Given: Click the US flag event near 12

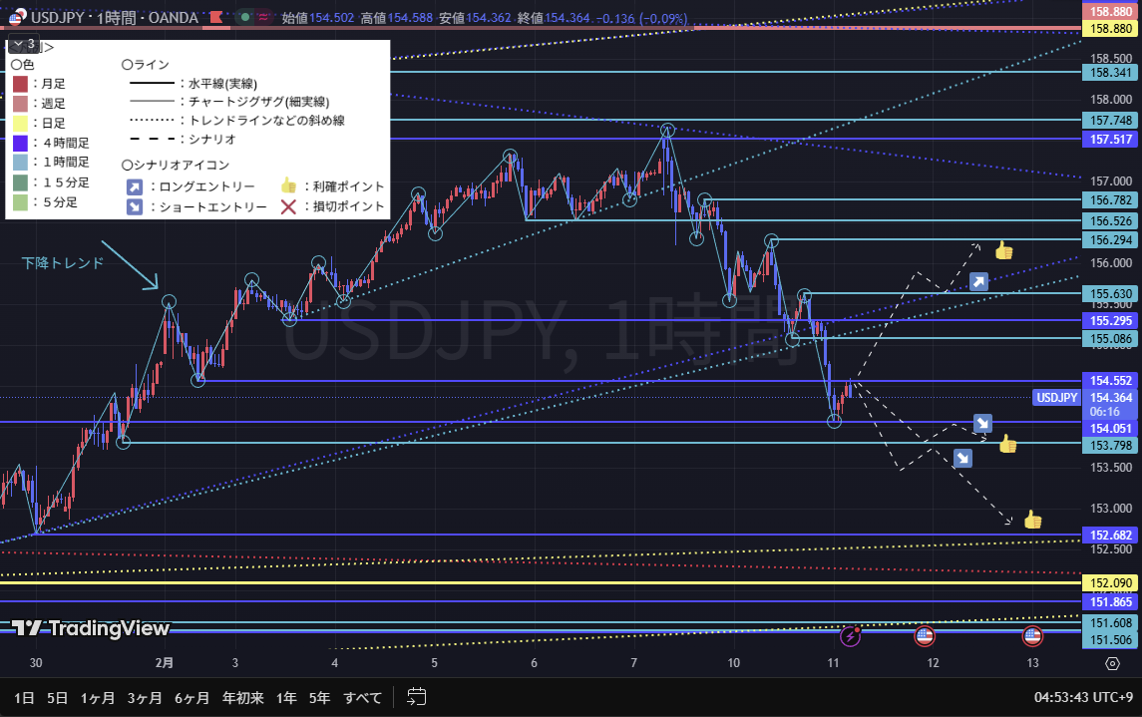Looking at the screenshot, I should pyautogui.click(x=925, y=635).
